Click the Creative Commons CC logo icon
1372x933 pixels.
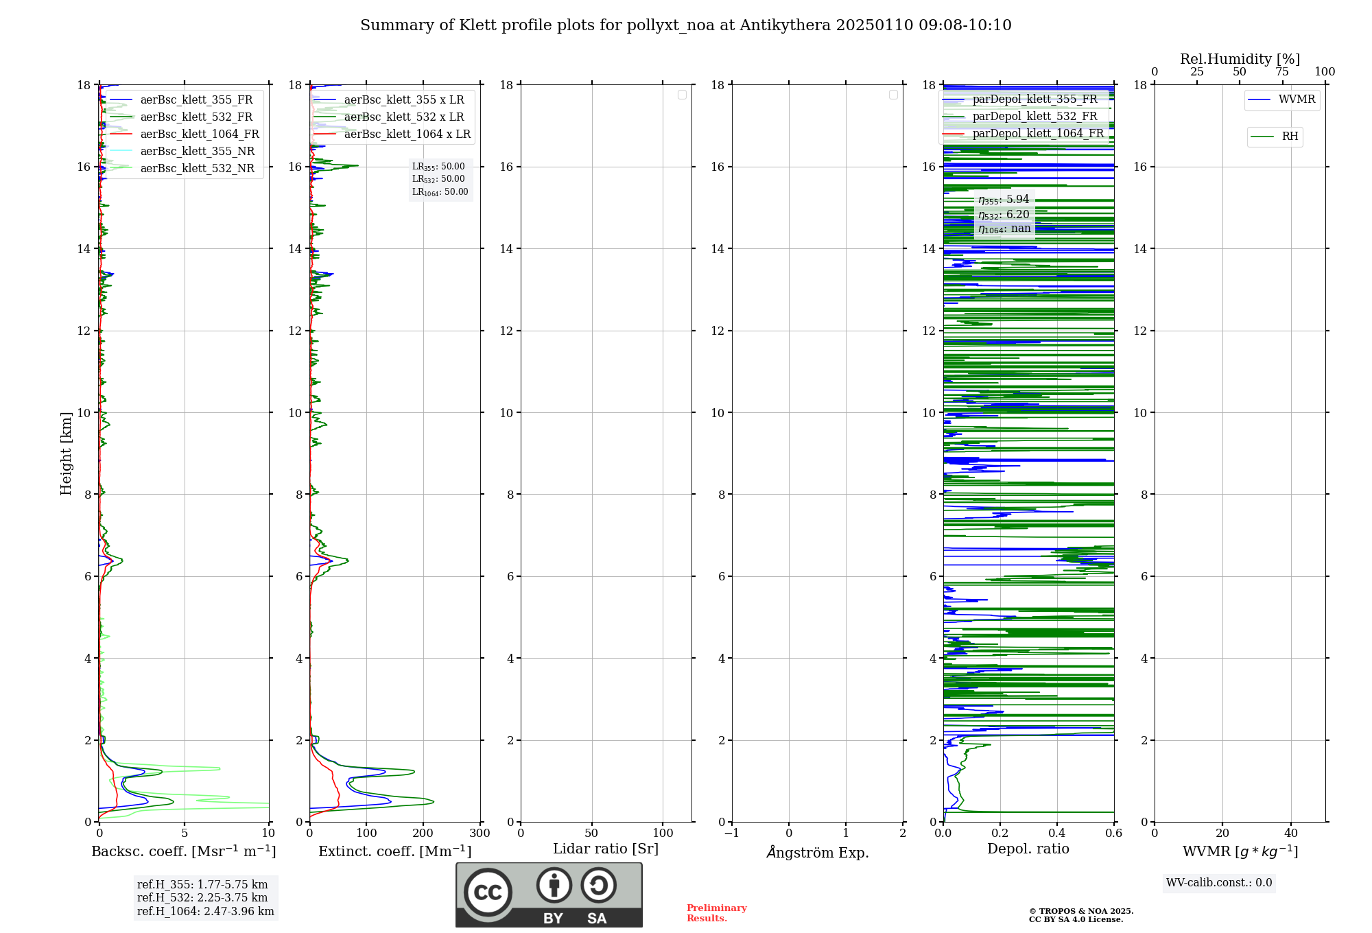point(488,893)
